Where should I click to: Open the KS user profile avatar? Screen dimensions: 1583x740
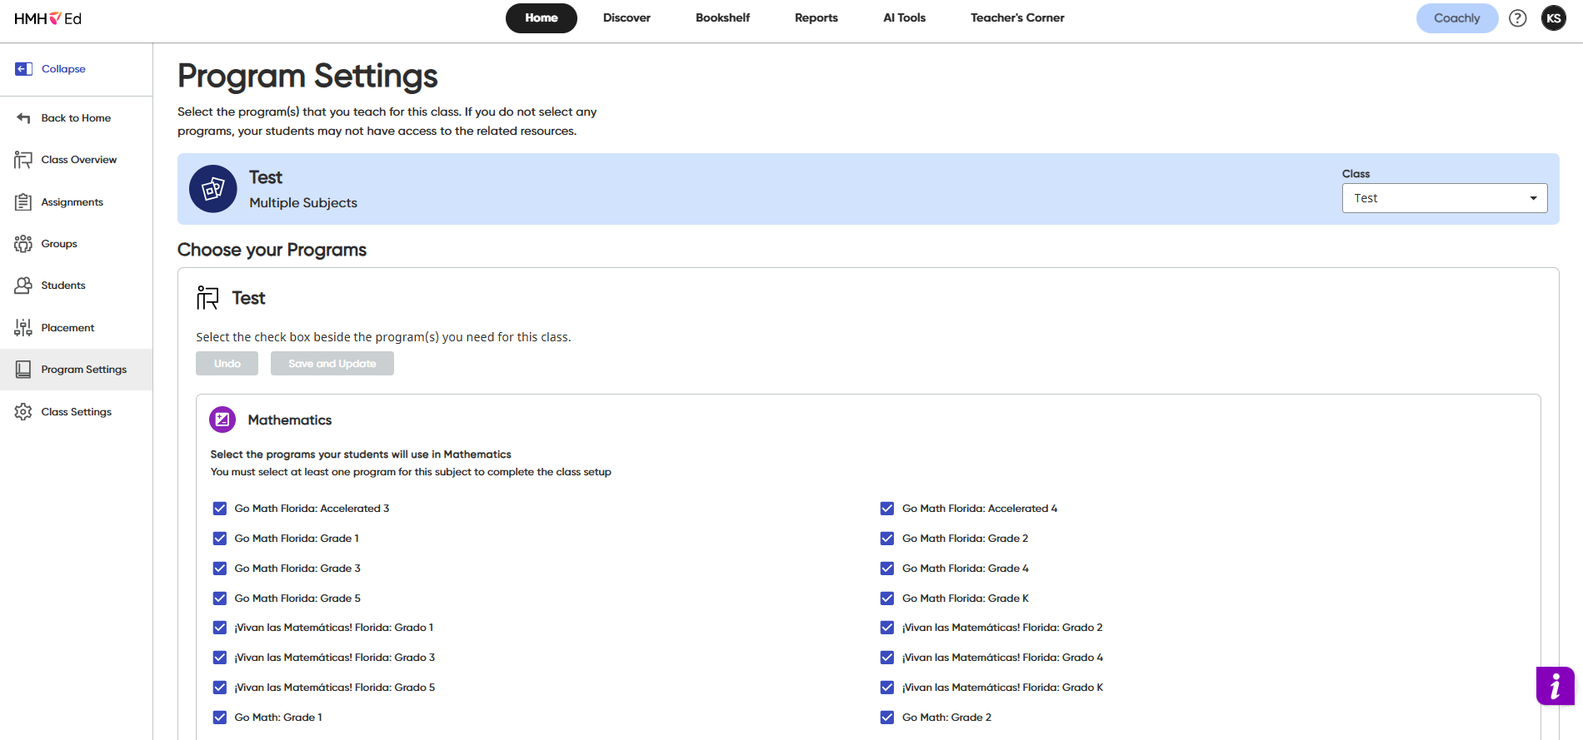coord(1554,18)
